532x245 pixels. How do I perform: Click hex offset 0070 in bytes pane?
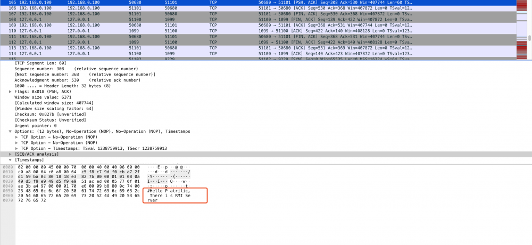7,200
